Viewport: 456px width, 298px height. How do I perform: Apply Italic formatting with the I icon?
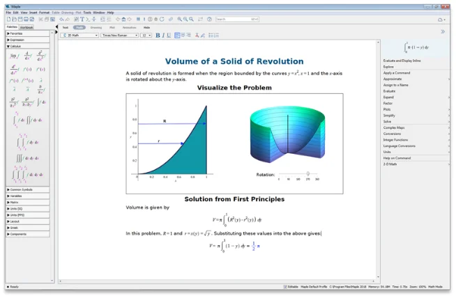click(x=164, y=35)
